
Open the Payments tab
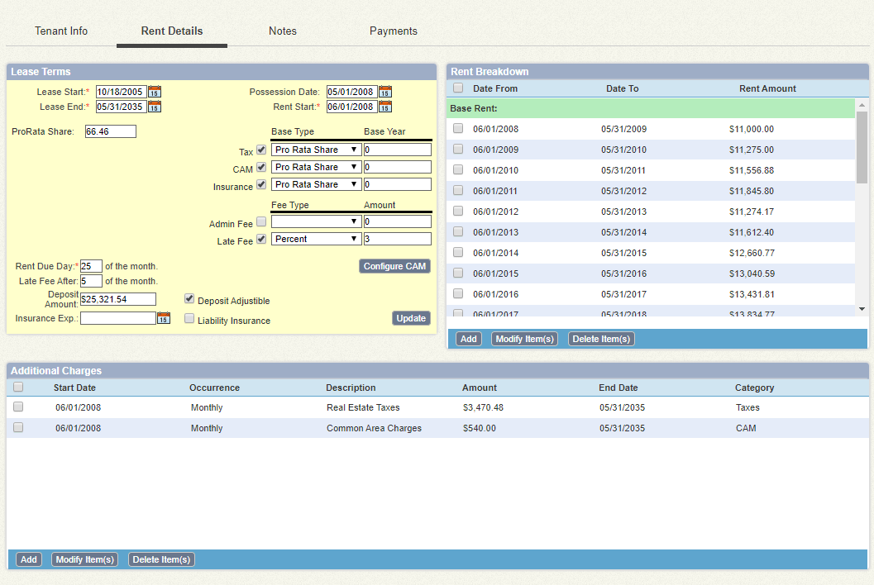[x=393, y=31]
